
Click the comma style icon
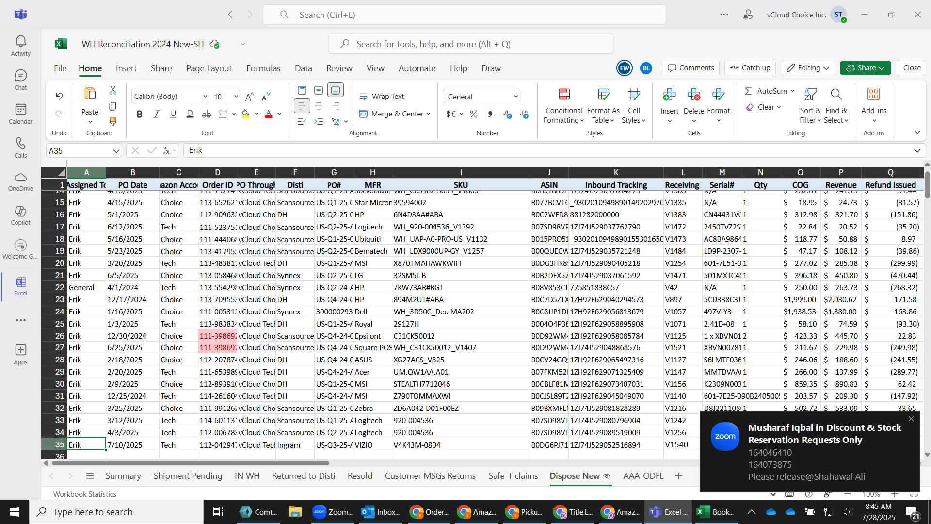tap(490, 114)
